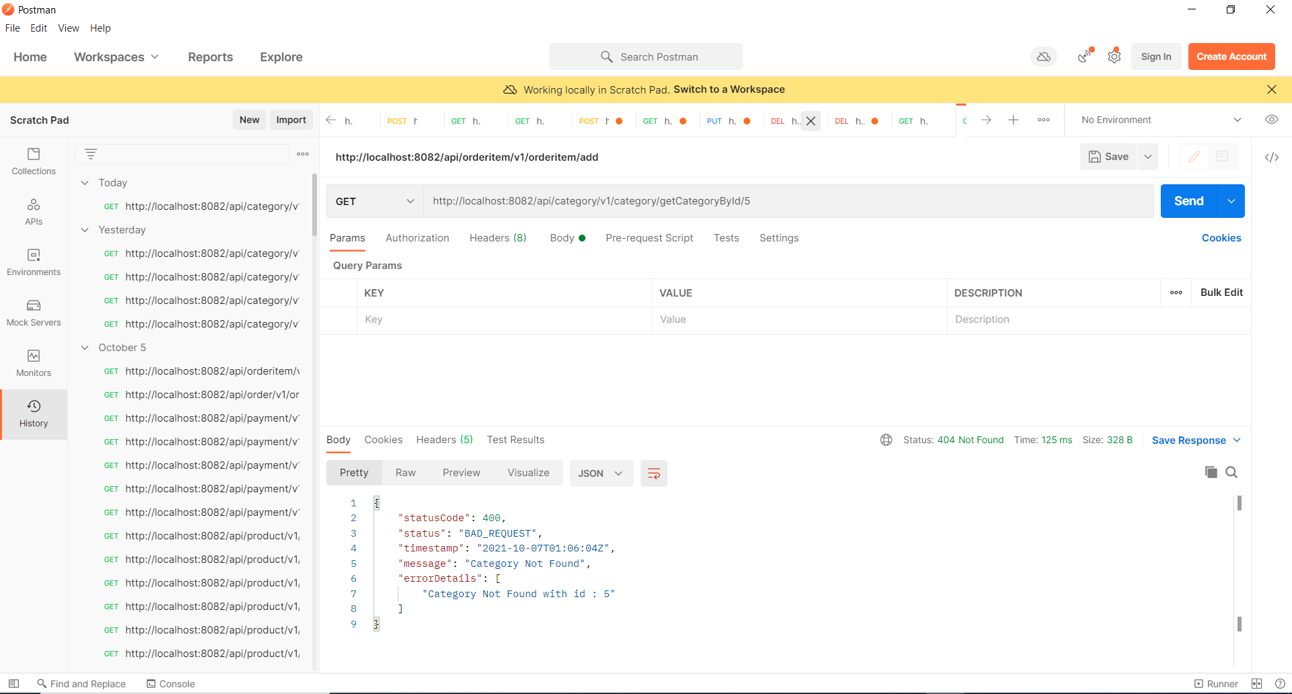Open help icon in status bar
The image size is (1292, 694).
[x=1280, y=683]
